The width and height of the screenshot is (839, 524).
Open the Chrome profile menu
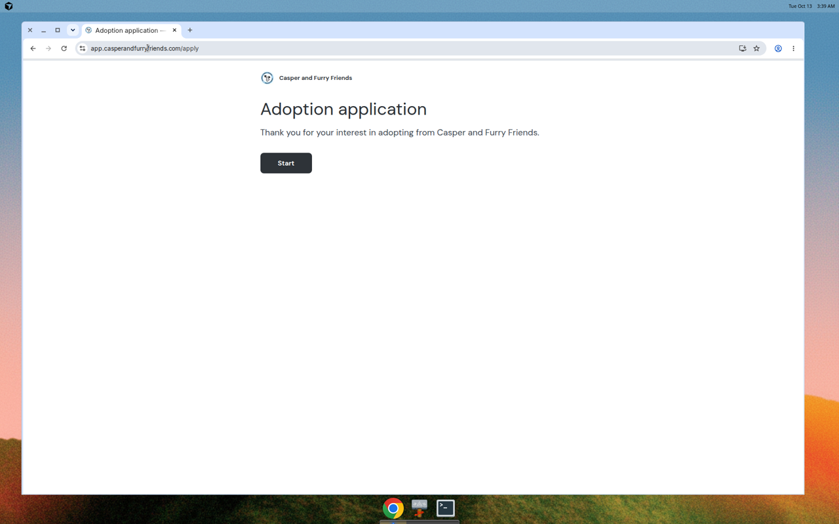click(x=778, y=48)
